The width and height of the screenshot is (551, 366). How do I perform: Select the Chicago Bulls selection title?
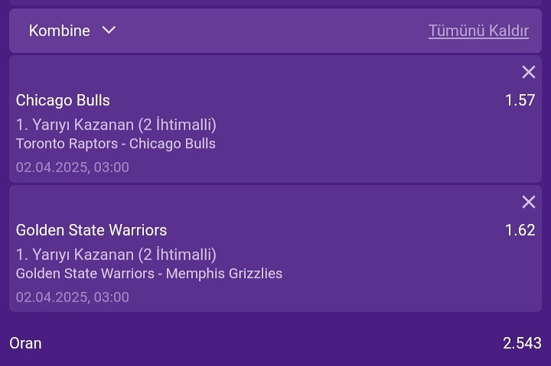pyautogui.click(x=63, y=100)
